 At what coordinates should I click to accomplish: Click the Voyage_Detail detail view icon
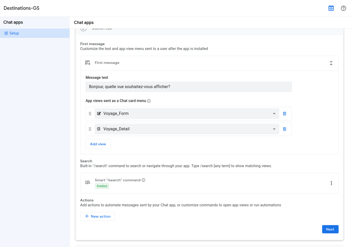point(99,129)
